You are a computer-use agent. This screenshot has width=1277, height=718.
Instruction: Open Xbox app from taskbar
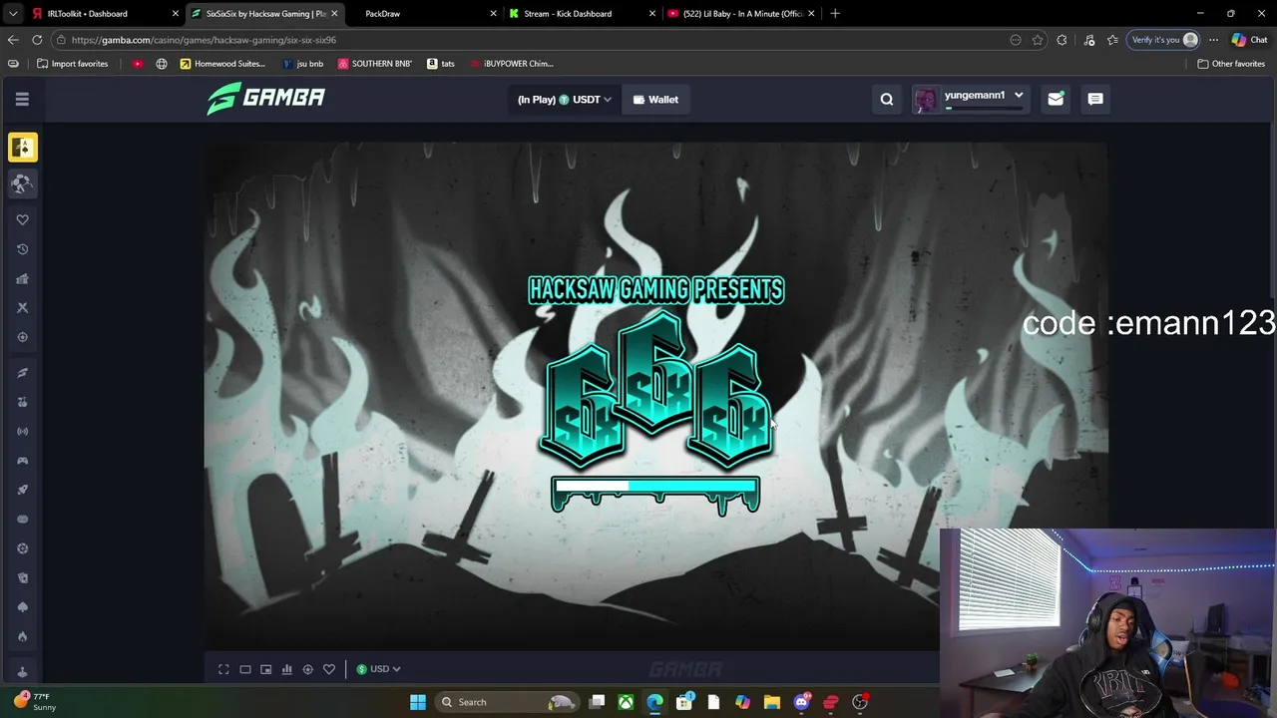click(626, 702)
